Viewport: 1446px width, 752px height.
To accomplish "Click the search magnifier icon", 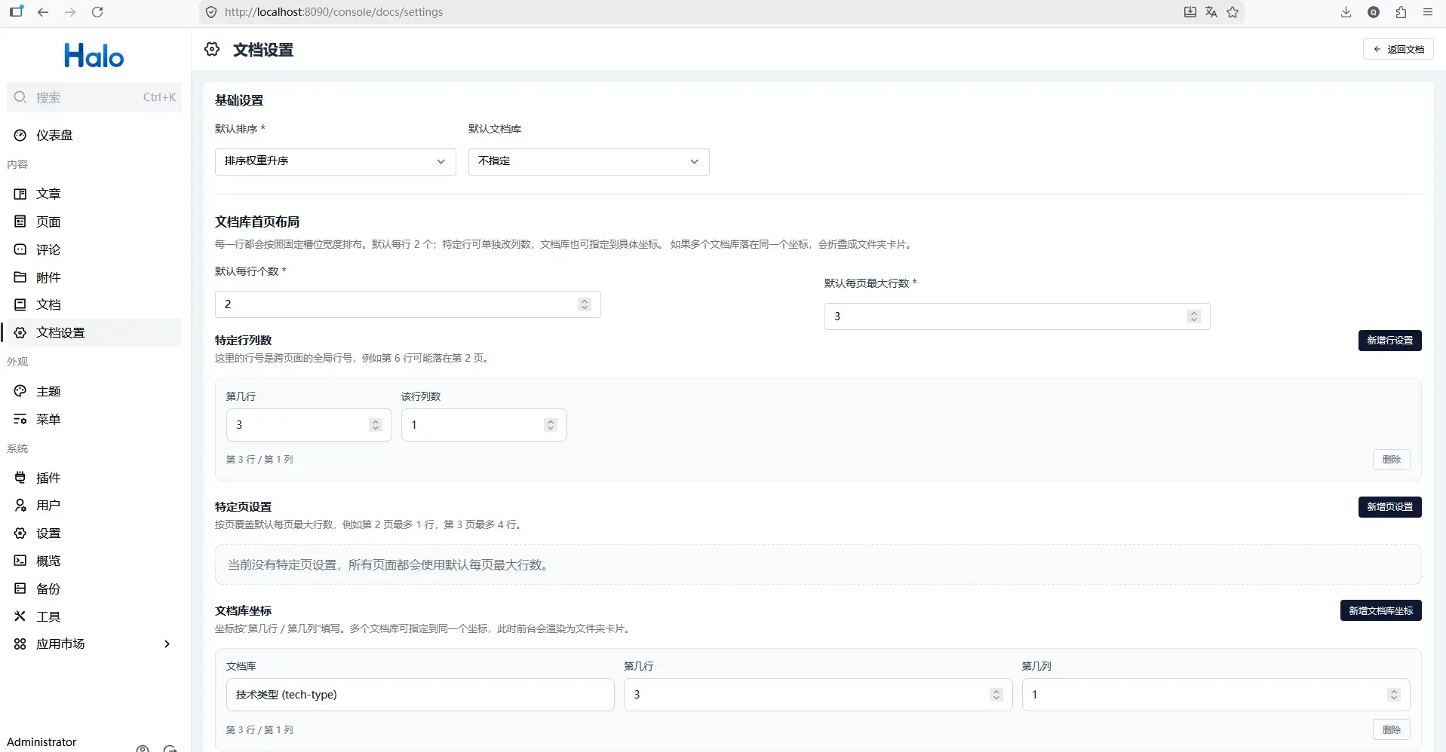I will pos(20,97).
